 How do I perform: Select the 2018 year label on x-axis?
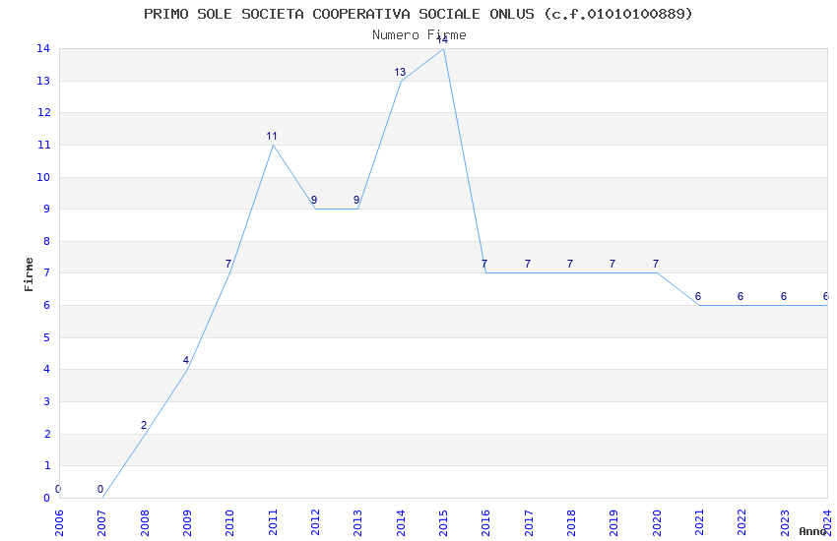[571, 522]
